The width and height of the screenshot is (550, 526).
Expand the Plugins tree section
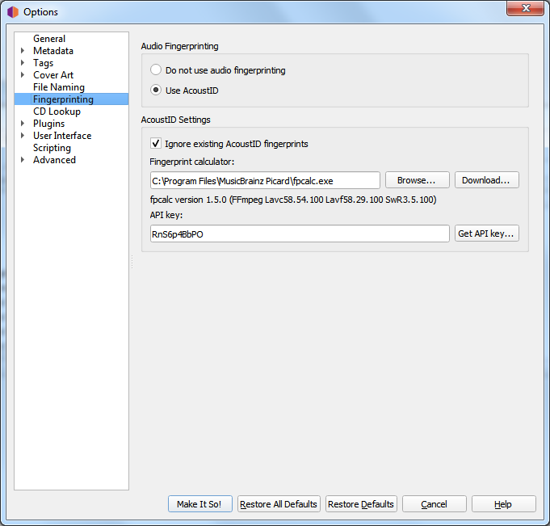pyautogui.click(x=23, y=124)
